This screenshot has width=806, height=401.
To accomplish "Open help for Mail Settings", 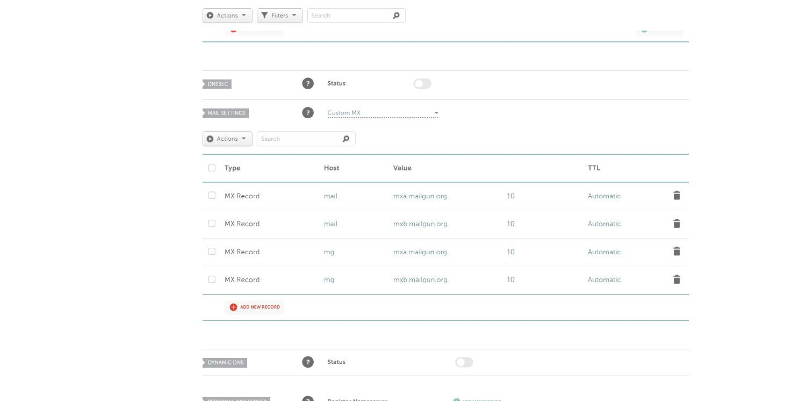I will point(307,113).
